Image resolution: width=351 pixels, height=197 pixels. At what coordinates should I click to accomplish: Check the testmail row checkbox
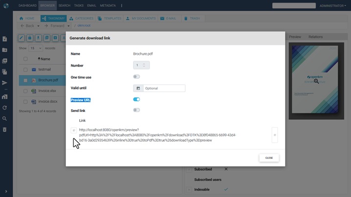coord(25,69)
